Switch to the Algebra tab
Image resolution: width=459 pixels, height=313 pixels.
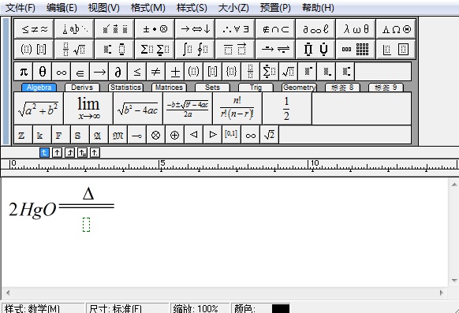(39, 88)
